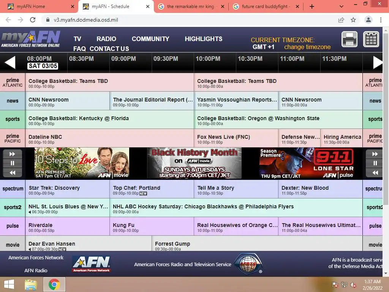Switch to 'the remarkable mr king' tab
The width and height of the screenshot is (389, 292).
191,6
